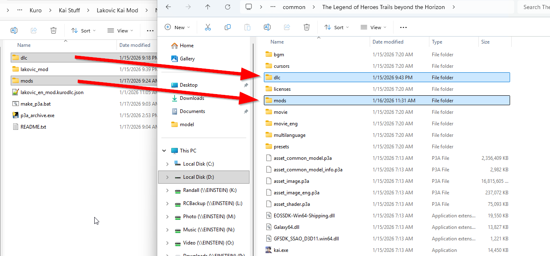Open New dropdown in front window toolbar
550x256 pixels.
pyautogui.click(x=177, y=28)
